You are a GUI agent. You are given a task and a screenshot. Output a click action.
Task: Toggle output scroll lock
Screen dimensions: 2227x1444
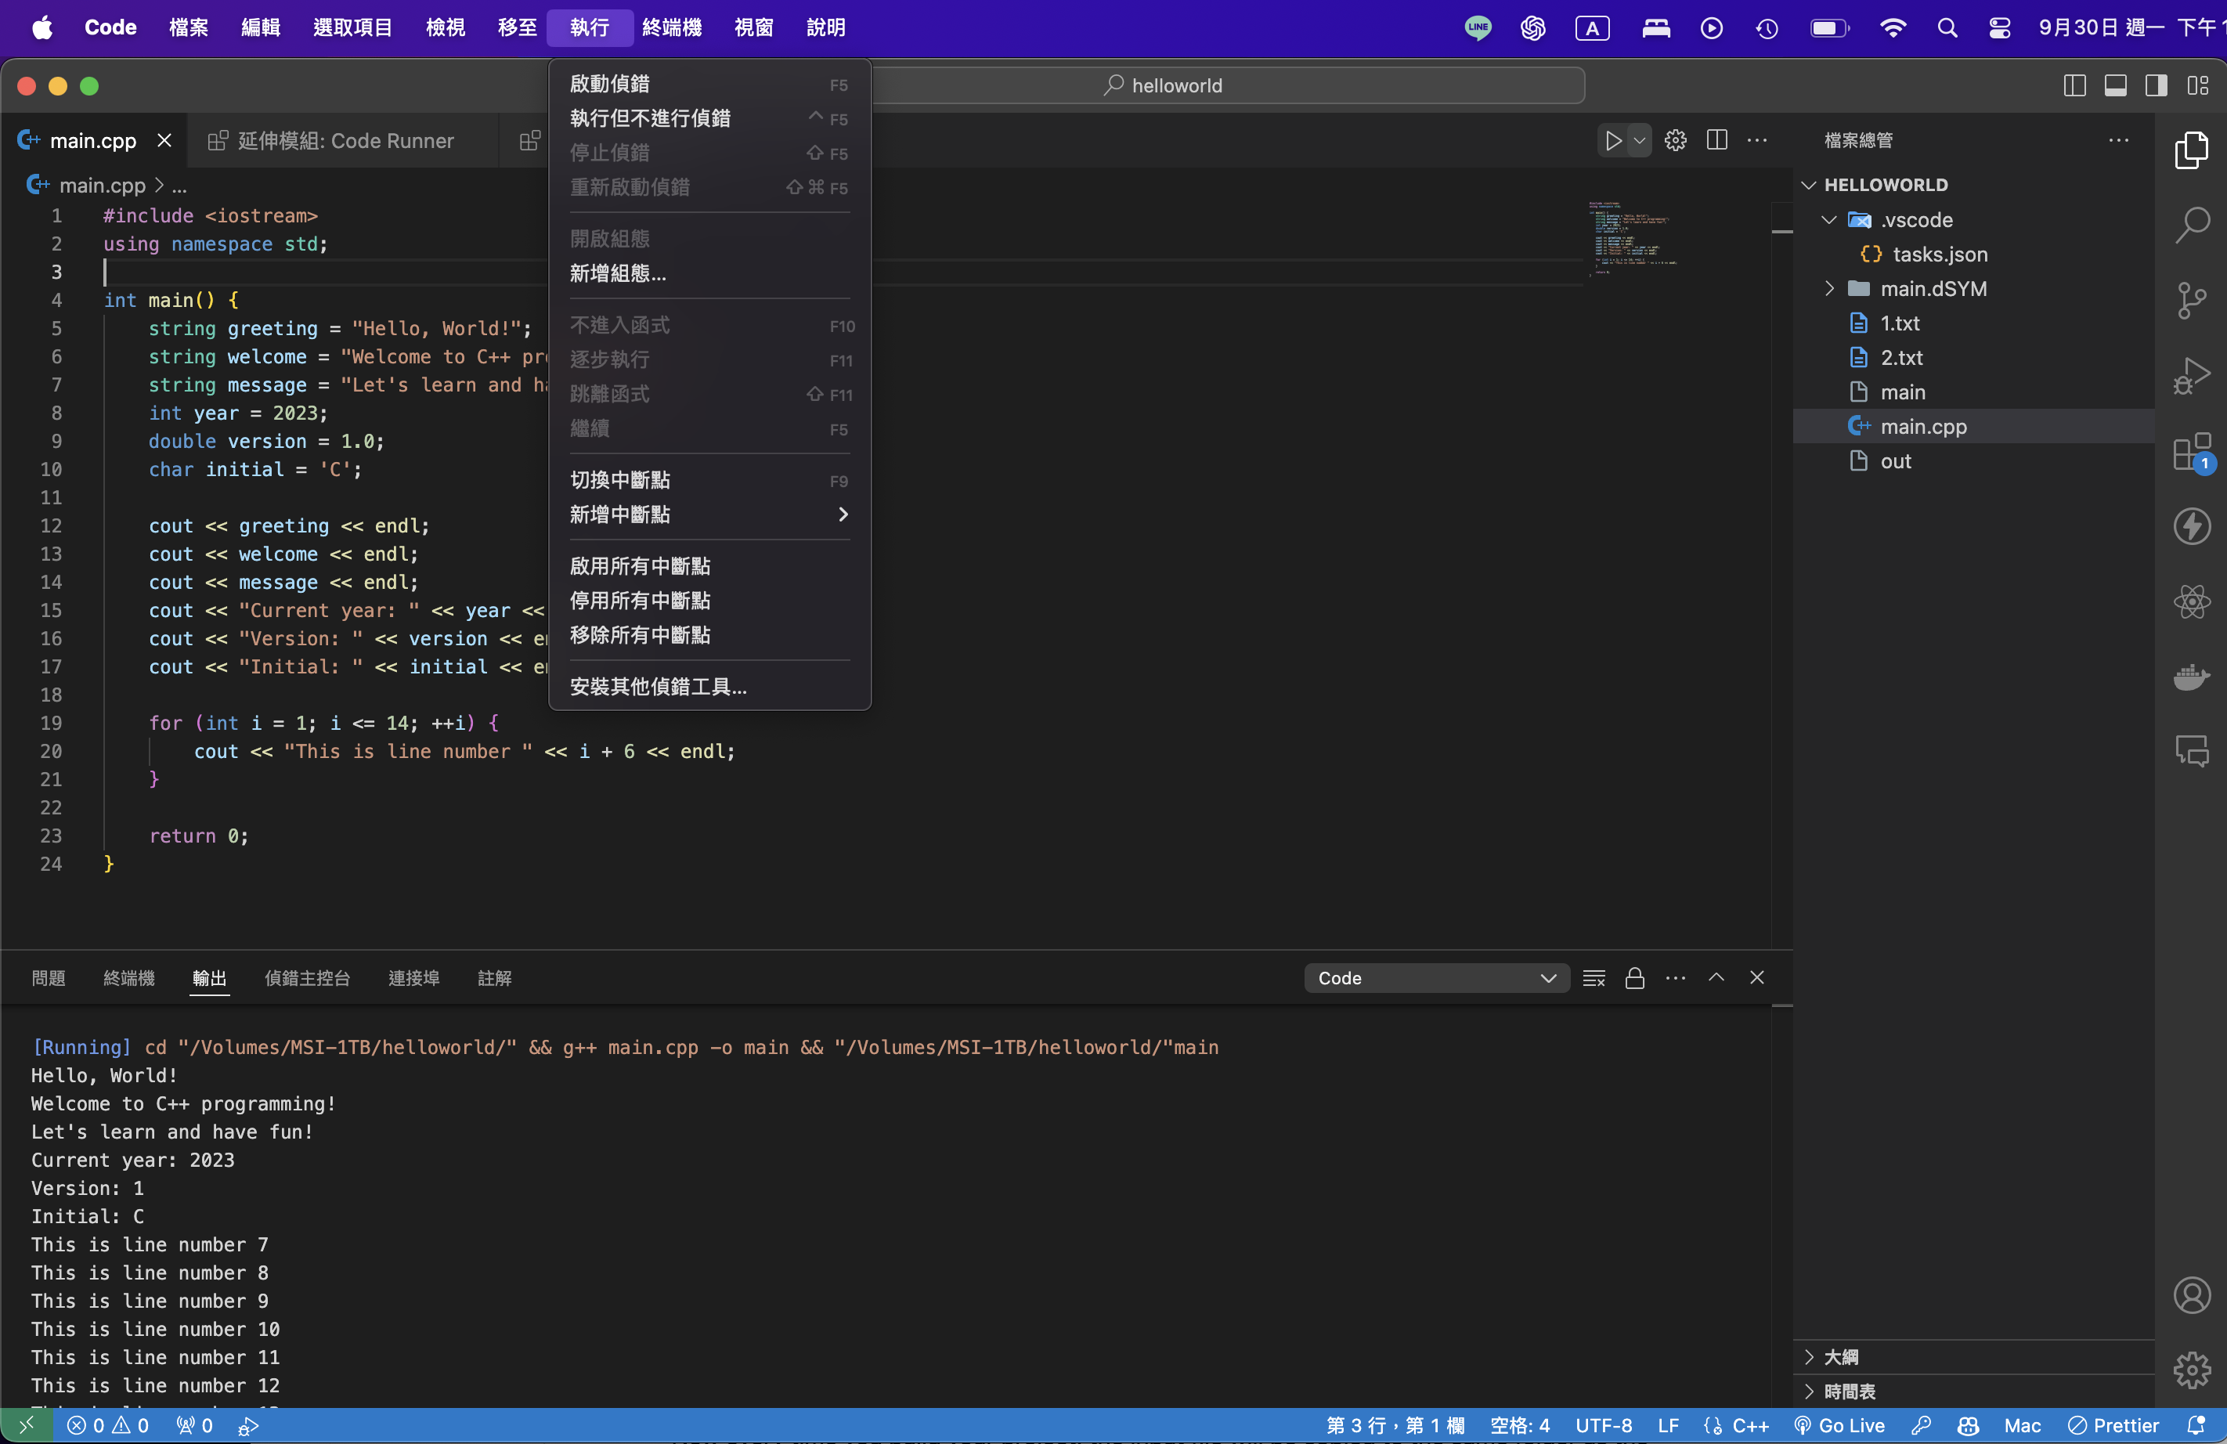[1635, 978]
